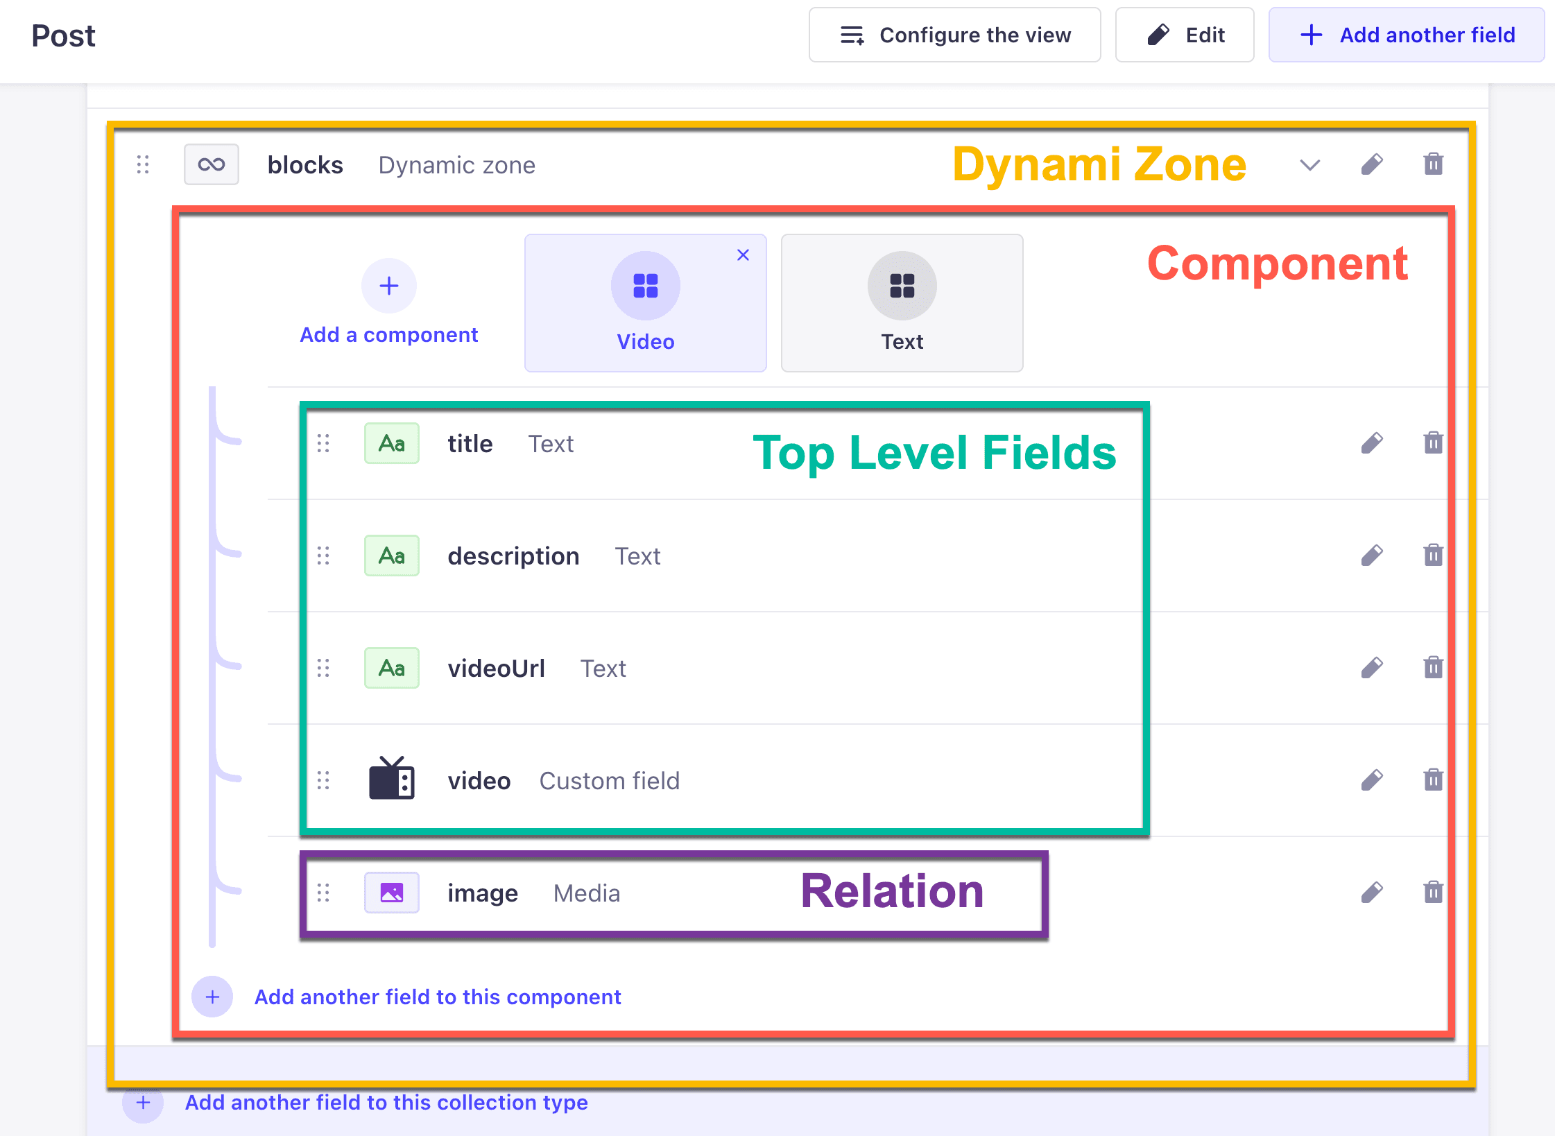Collapse the blocks dynamic zone chevron
The image size is (1555, 1136).
point(1309,164)
